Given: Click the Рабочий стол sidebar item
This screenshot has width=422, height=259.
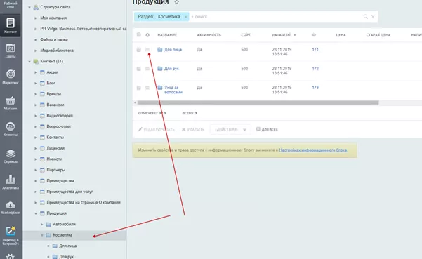Looking at the screenshot, I should (11, 5).
